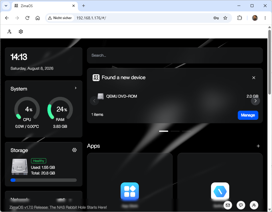Click the QEMU DVD-ROM drive icon

click(x=101, y=96)
